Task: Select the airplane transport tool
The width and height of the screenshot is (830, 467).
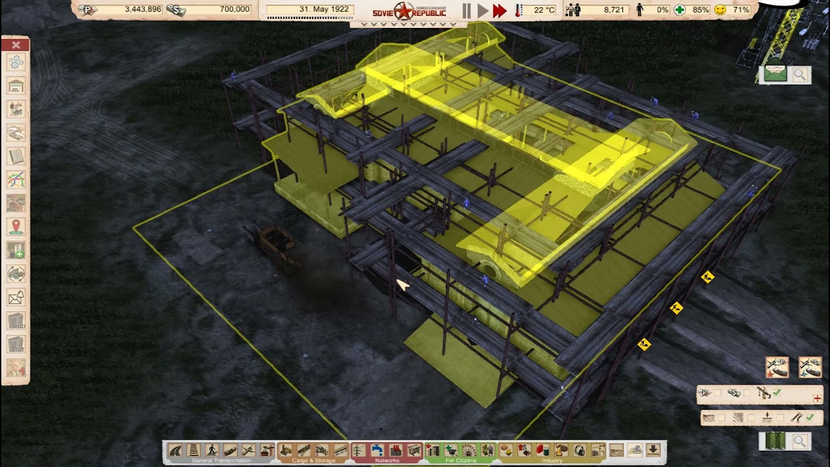Action: click(x=248, y=450)
